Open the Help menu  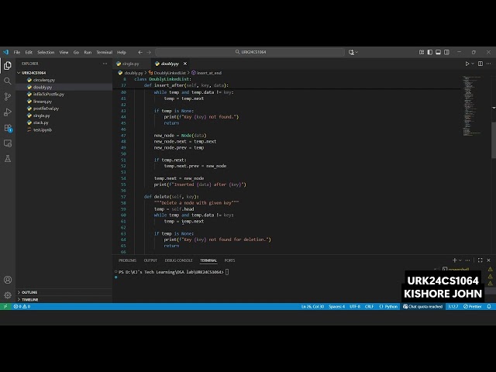point(122,52)
